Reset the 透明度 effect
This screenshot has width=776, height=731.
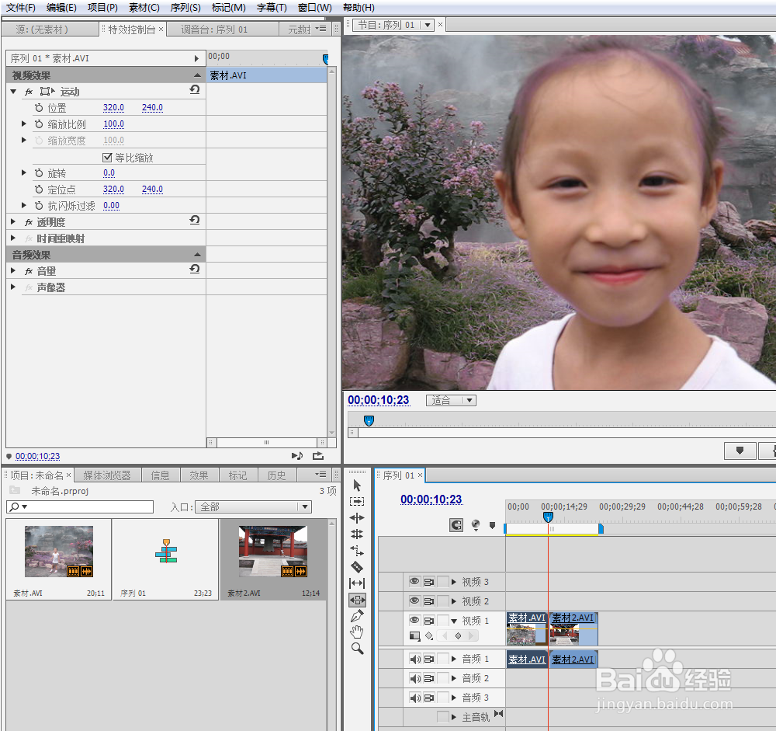(x=195, y=220)
